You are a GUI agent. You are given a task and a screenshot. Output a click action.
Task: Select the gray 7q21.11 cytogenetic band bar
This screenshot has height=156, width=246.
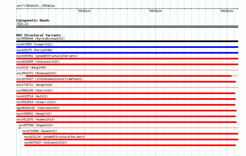pyautogui.click(x=127, y=27)
